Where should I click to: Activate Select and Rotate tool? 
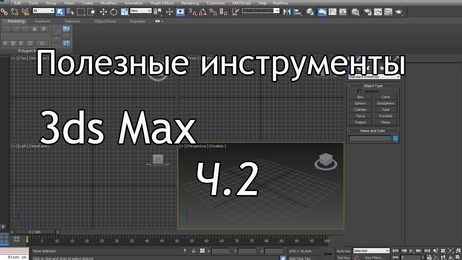tap(114, 12)
